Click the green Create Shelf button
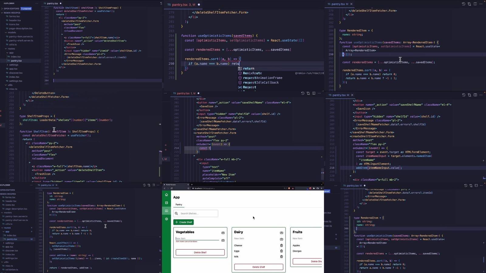Viewport: 486px width, 273px height. 183,222
